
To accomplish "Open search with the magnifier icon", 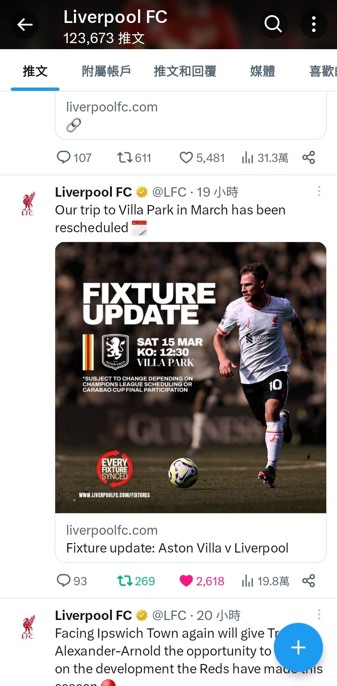I will pos(273,24).
